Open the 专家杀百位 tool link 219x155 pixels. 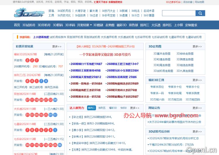157,87
